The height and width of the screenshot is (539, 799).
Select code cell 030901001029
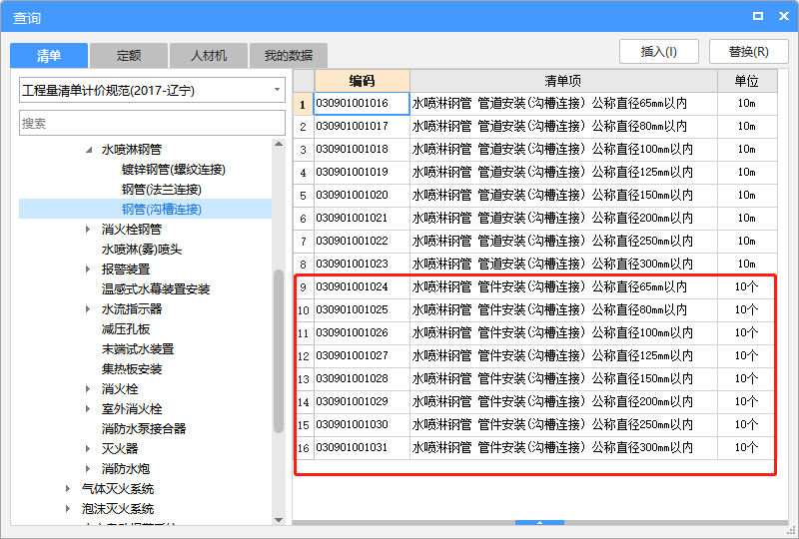pos(362,401)
